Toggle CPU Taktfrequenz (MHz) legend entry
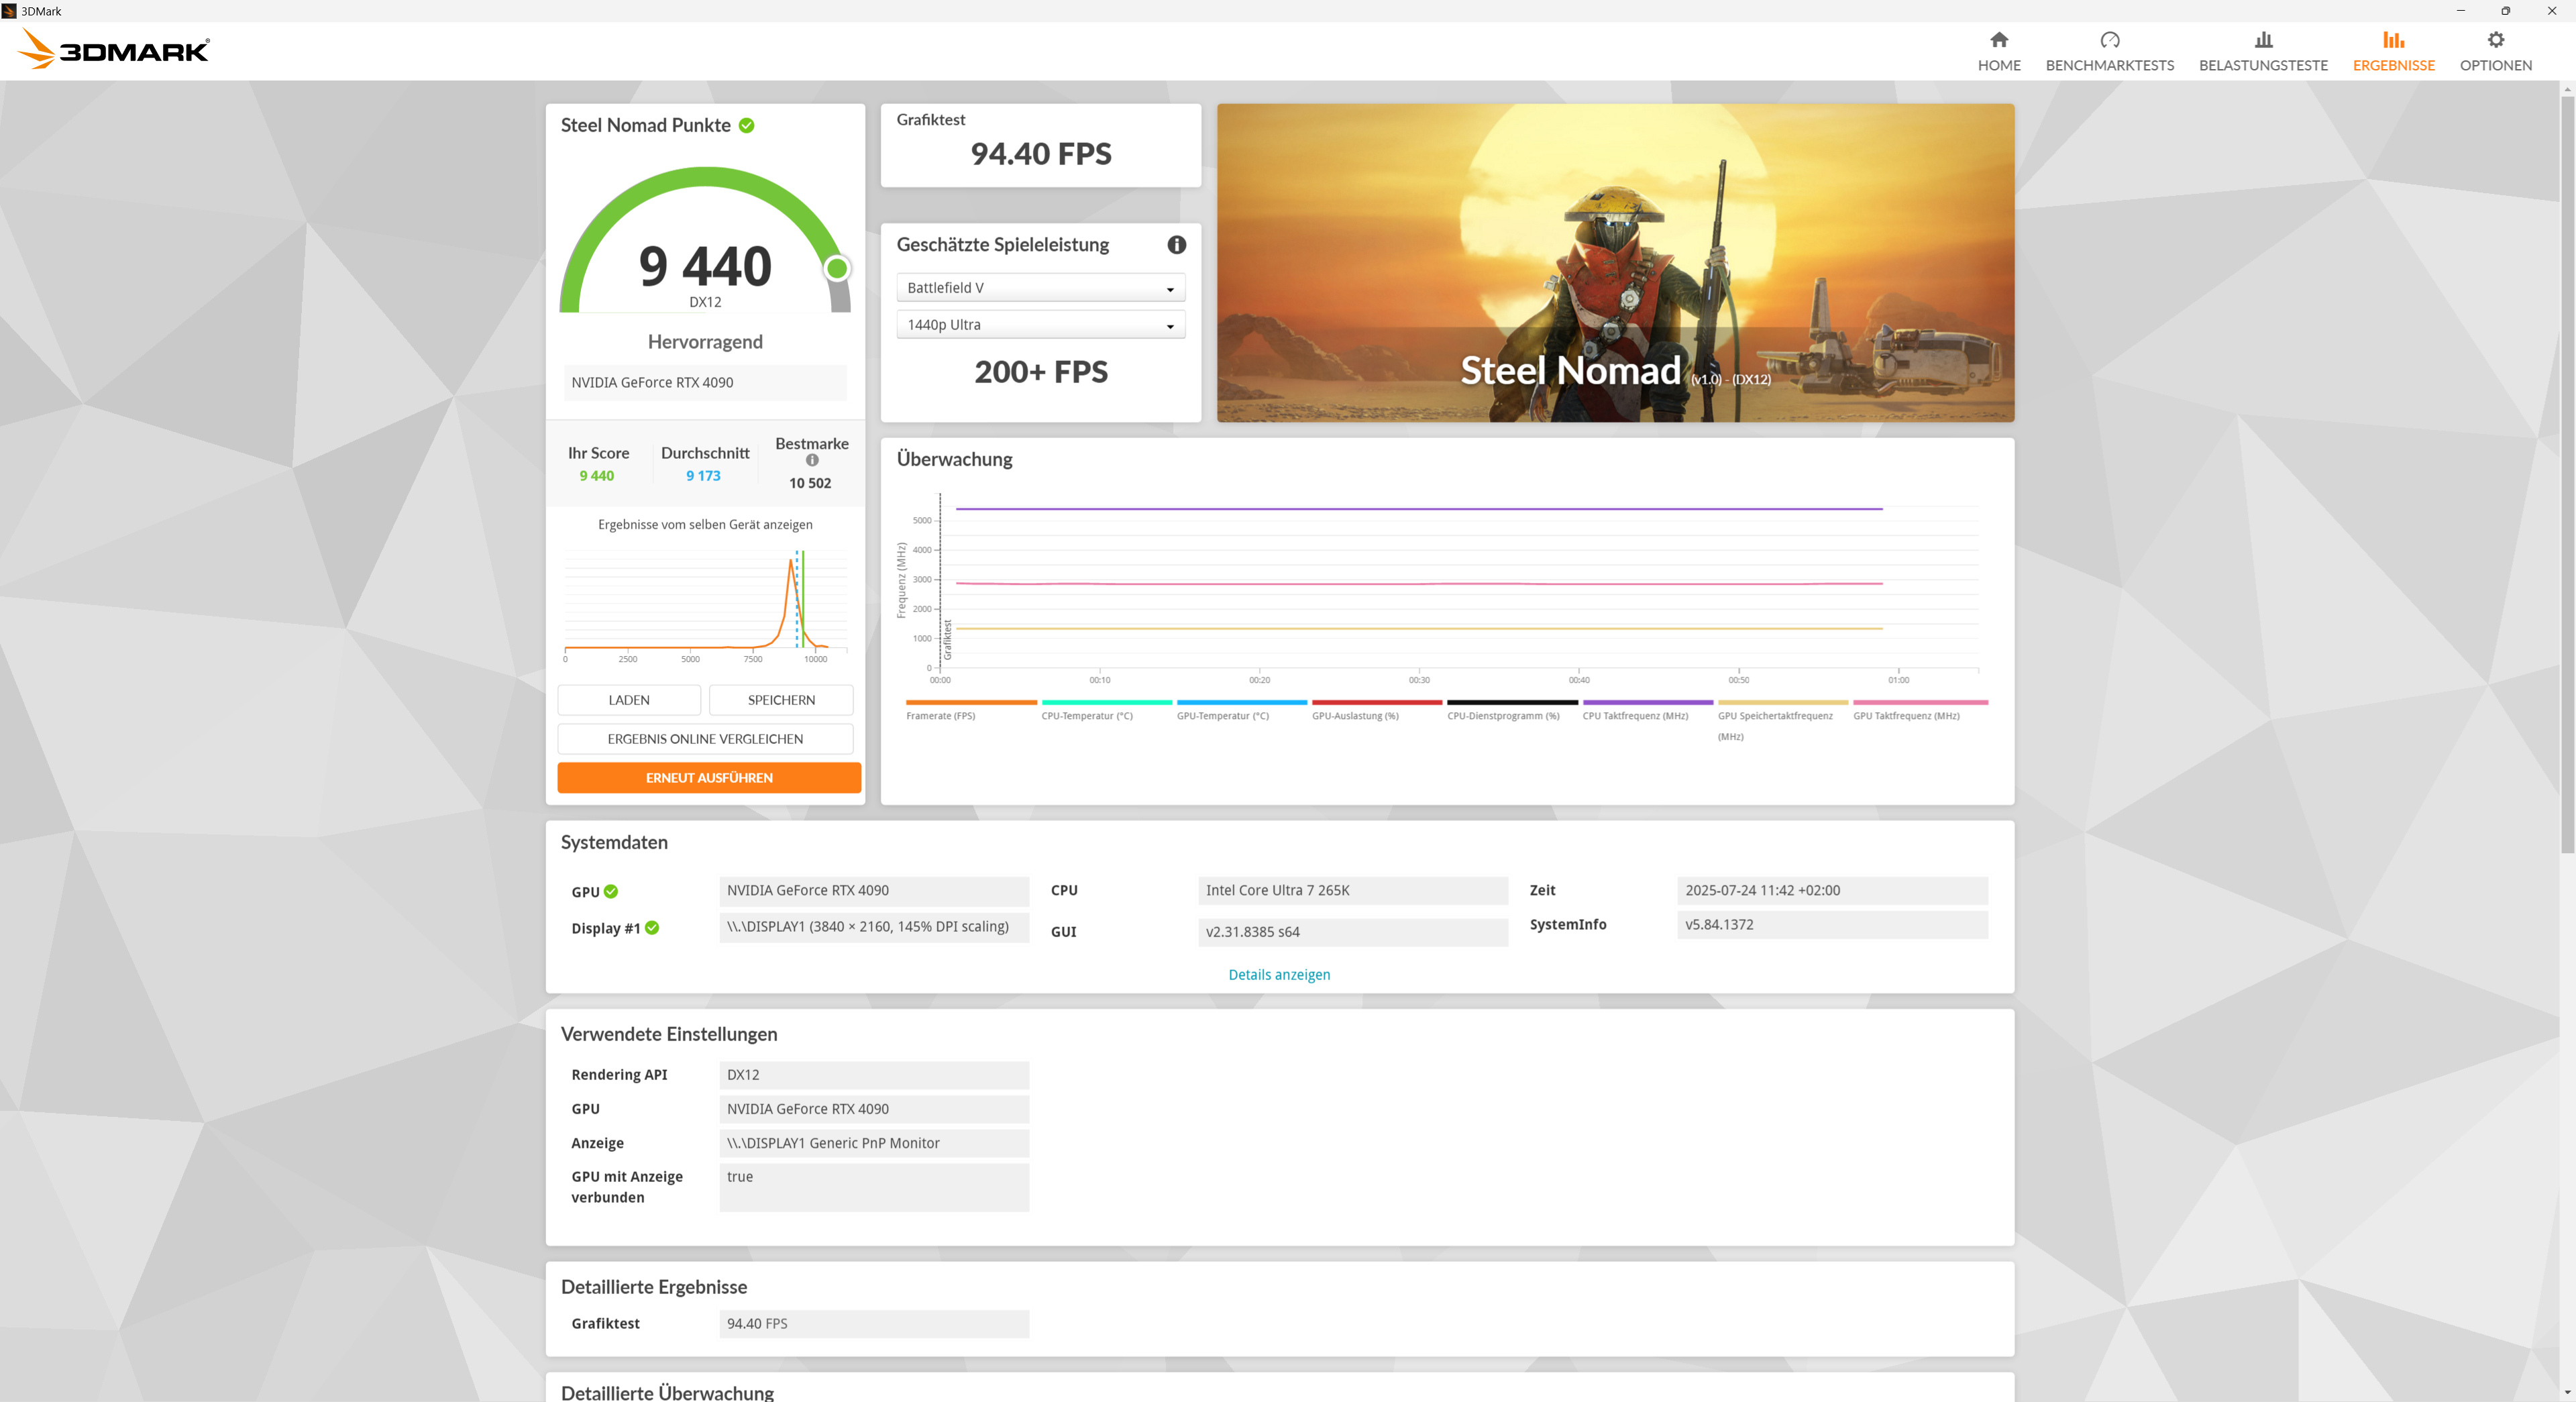This screenshot has height=1402, width=2576. click(1635, 716)
